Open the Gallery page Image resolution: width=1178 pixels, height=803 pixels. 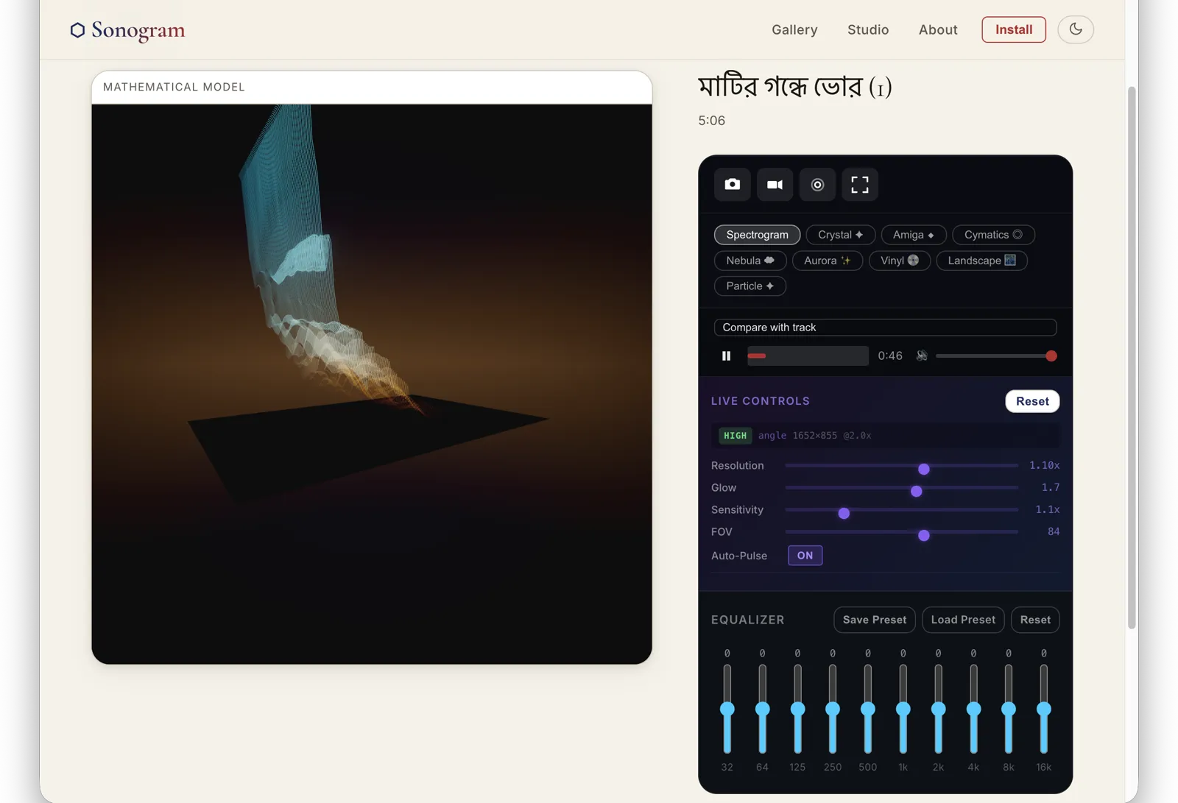click(794, 29)
